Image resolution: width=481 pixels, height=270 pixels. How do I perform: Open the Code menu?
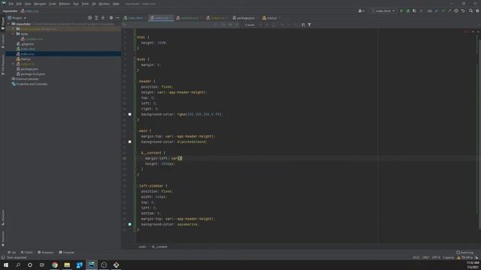53,4
